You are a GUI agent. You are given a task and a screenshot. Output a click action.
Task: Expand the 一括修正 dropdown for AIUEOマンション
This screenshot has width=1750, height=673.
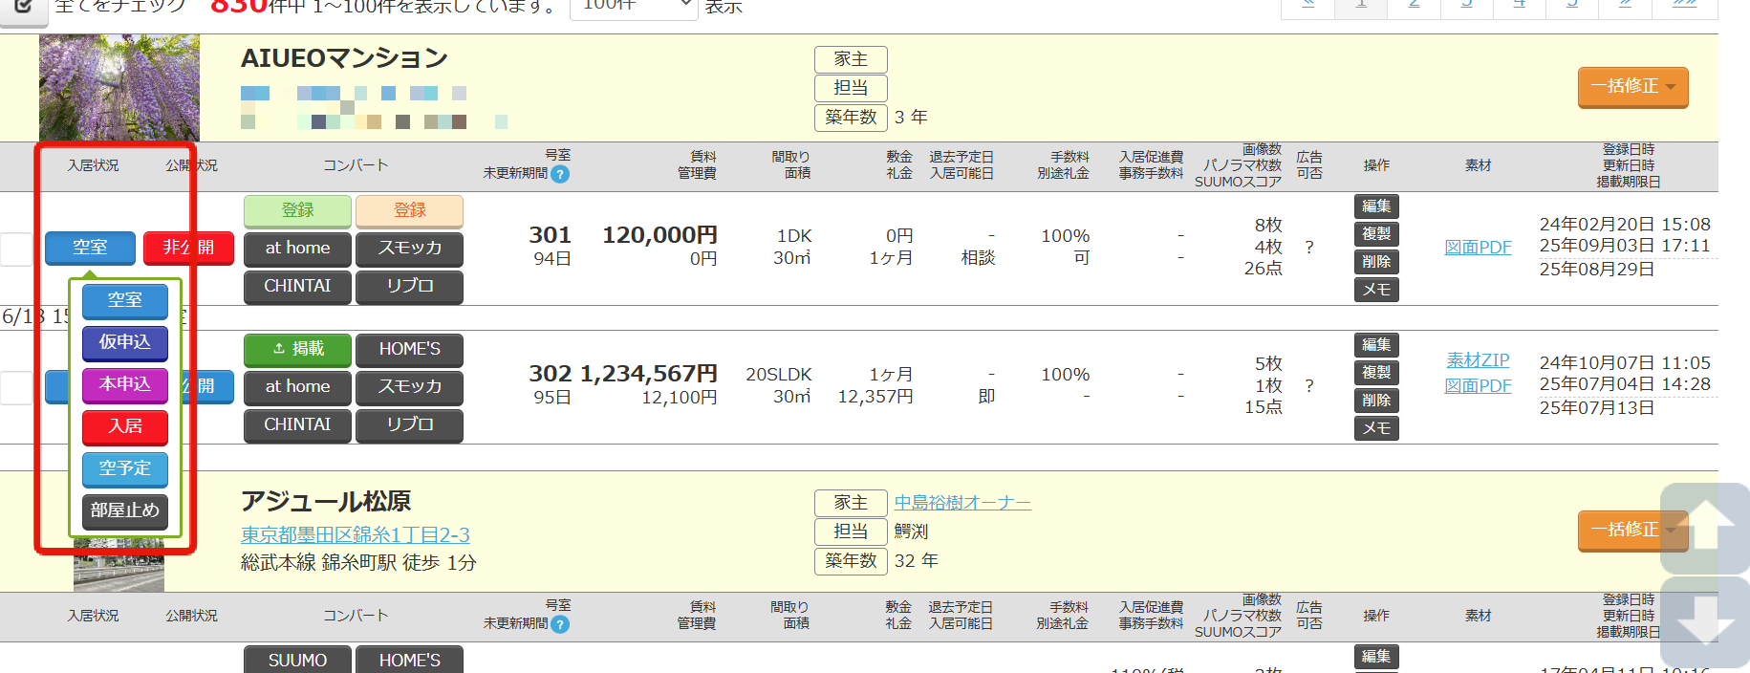(1632, 87)
